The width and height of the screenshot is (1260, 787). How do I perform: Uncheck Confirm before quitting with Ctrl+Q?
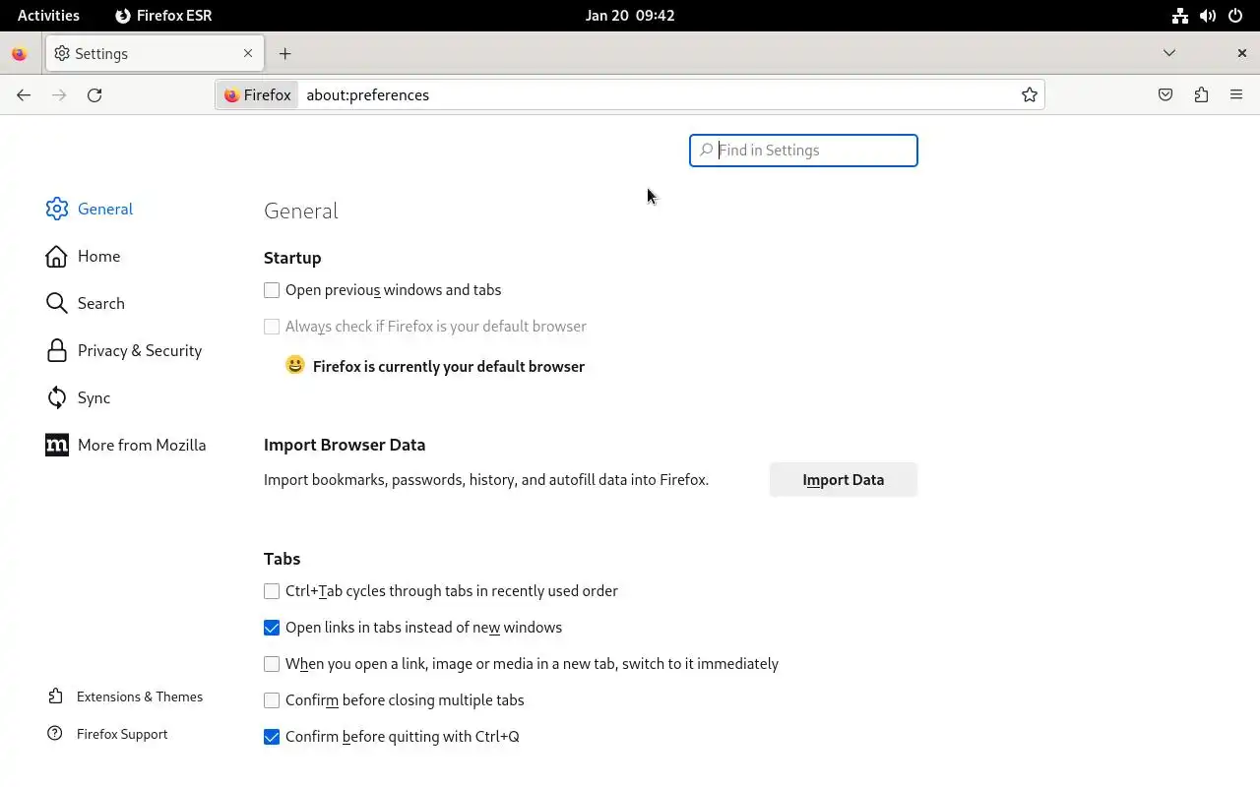[272, 737]
